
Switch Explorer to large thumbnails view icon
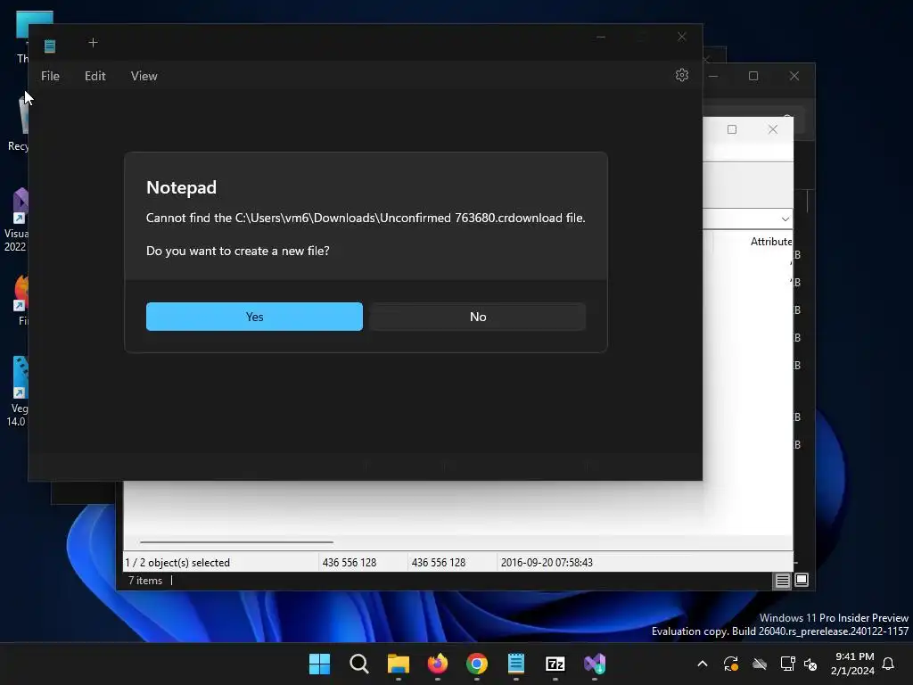(x=802, y=580)
